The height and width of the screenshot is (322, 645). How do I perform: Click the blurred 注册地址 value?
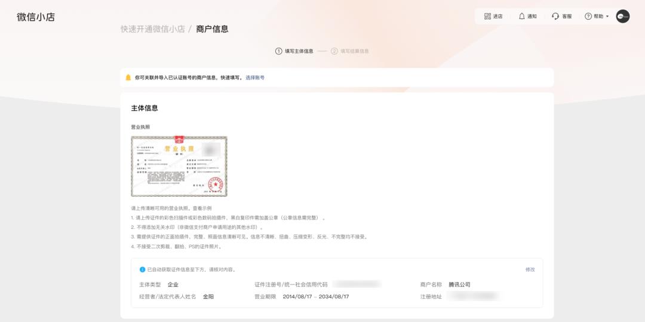(473, 296)
